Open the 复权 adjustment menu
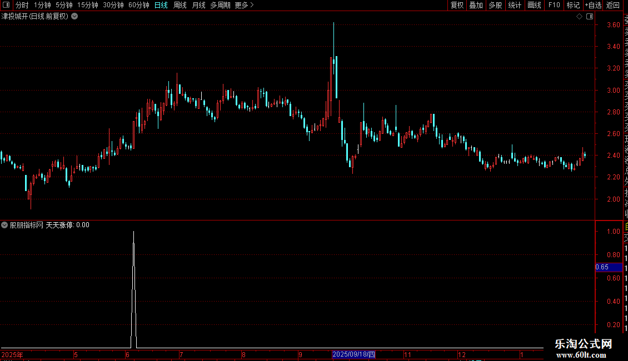 point(457,5)
